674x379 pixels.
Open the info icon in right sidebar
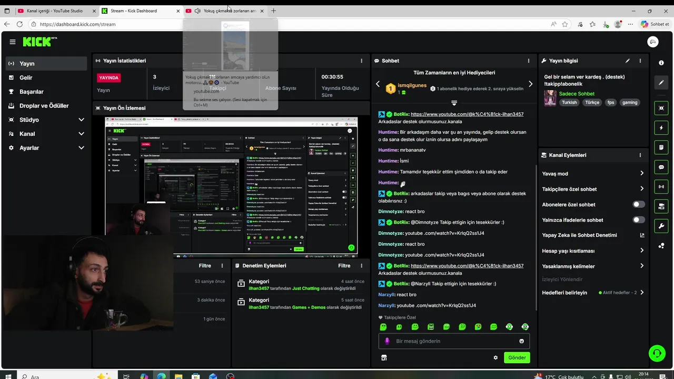coord(661,63)
